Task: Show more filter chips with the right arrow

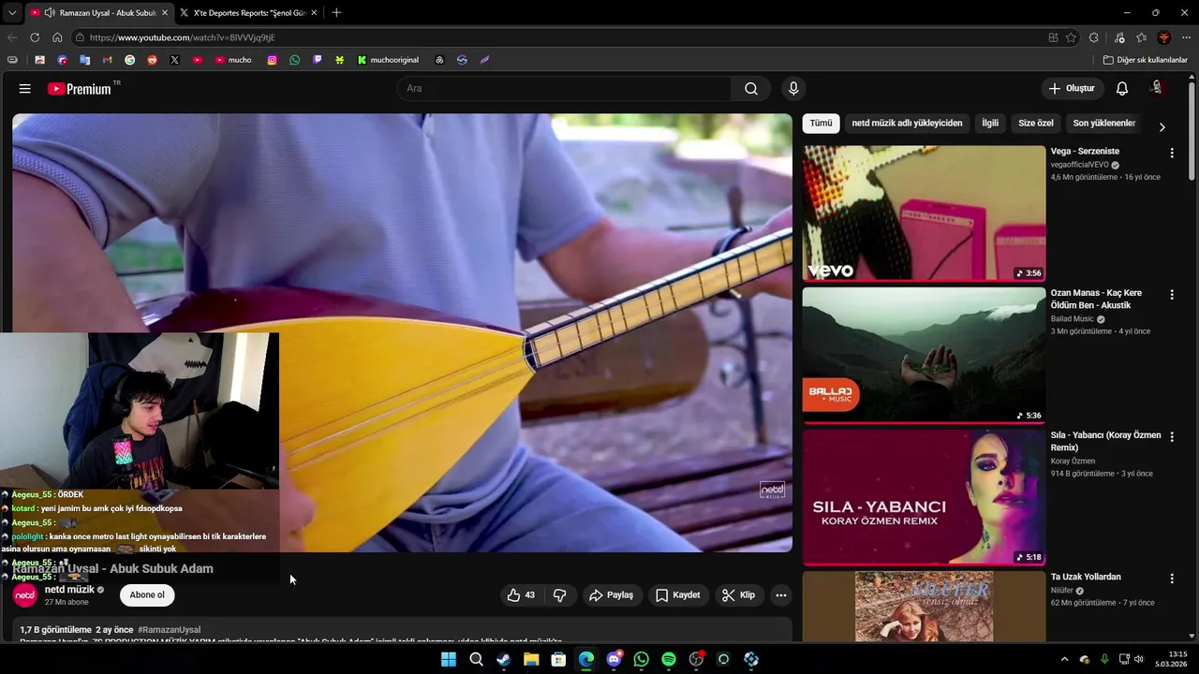Action: pyautogui.click(x=1162, y=127)
